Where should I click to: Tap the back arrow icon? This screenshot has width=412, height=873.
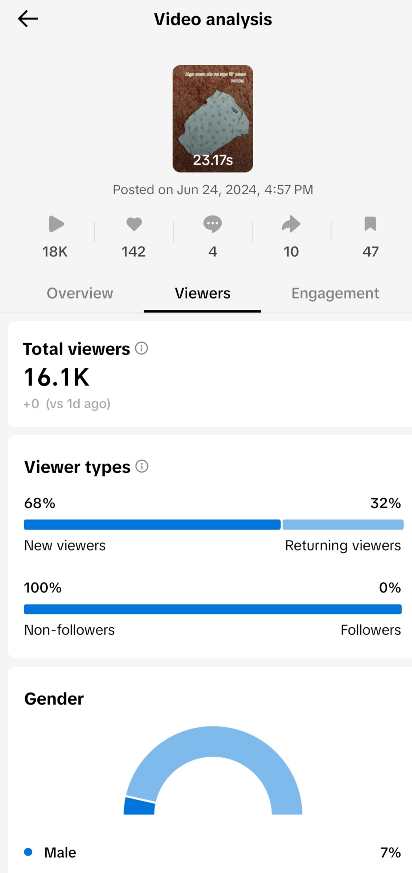(x=28, y=19)
